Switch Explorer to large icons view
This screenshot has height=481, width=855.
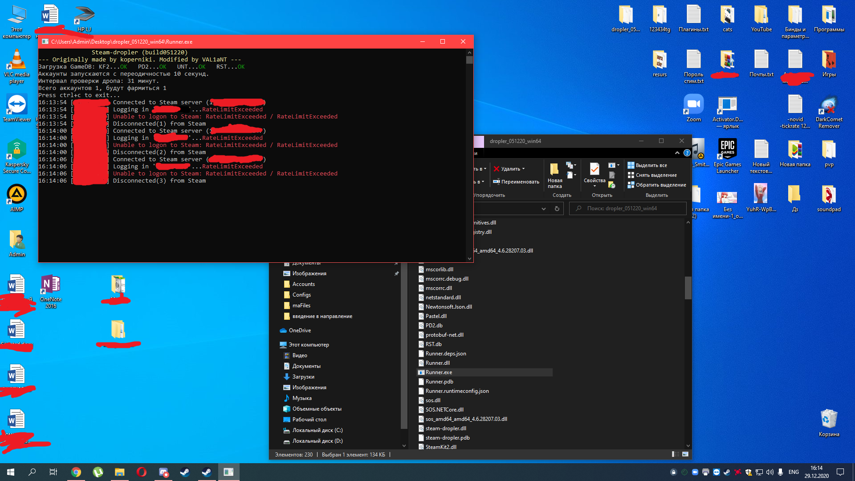[x=685, y=454]
